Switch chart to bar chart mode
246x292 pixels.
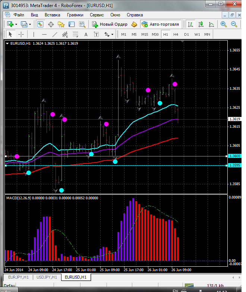pyautogui.click(x=190, y=24)
